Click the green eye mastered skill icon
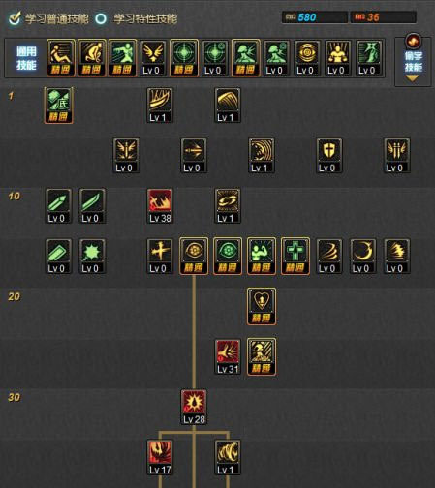Screen dimensions: 435x488 (228, 257)
